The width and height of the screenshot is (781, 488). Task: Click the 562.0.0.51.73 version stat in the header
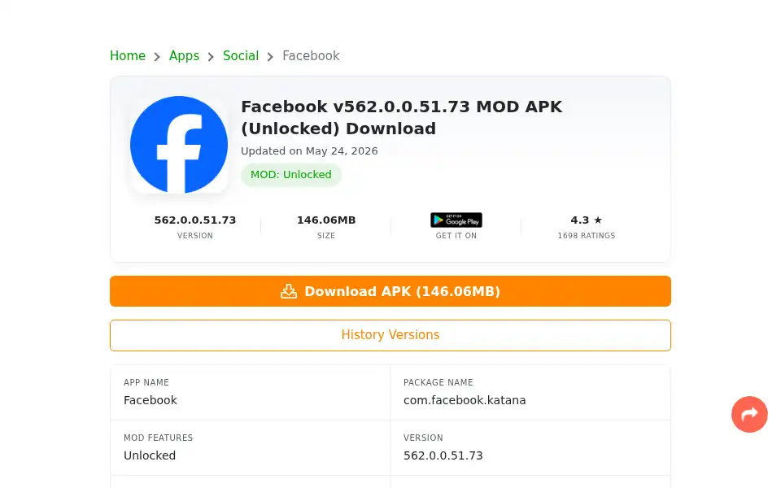194,220
